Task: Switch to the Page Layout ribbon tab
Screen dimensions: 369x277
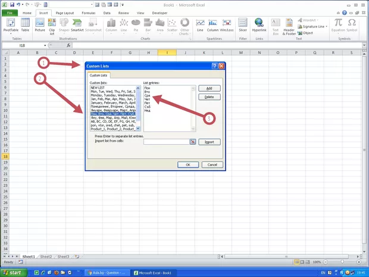Action: (x=64, y=12)
